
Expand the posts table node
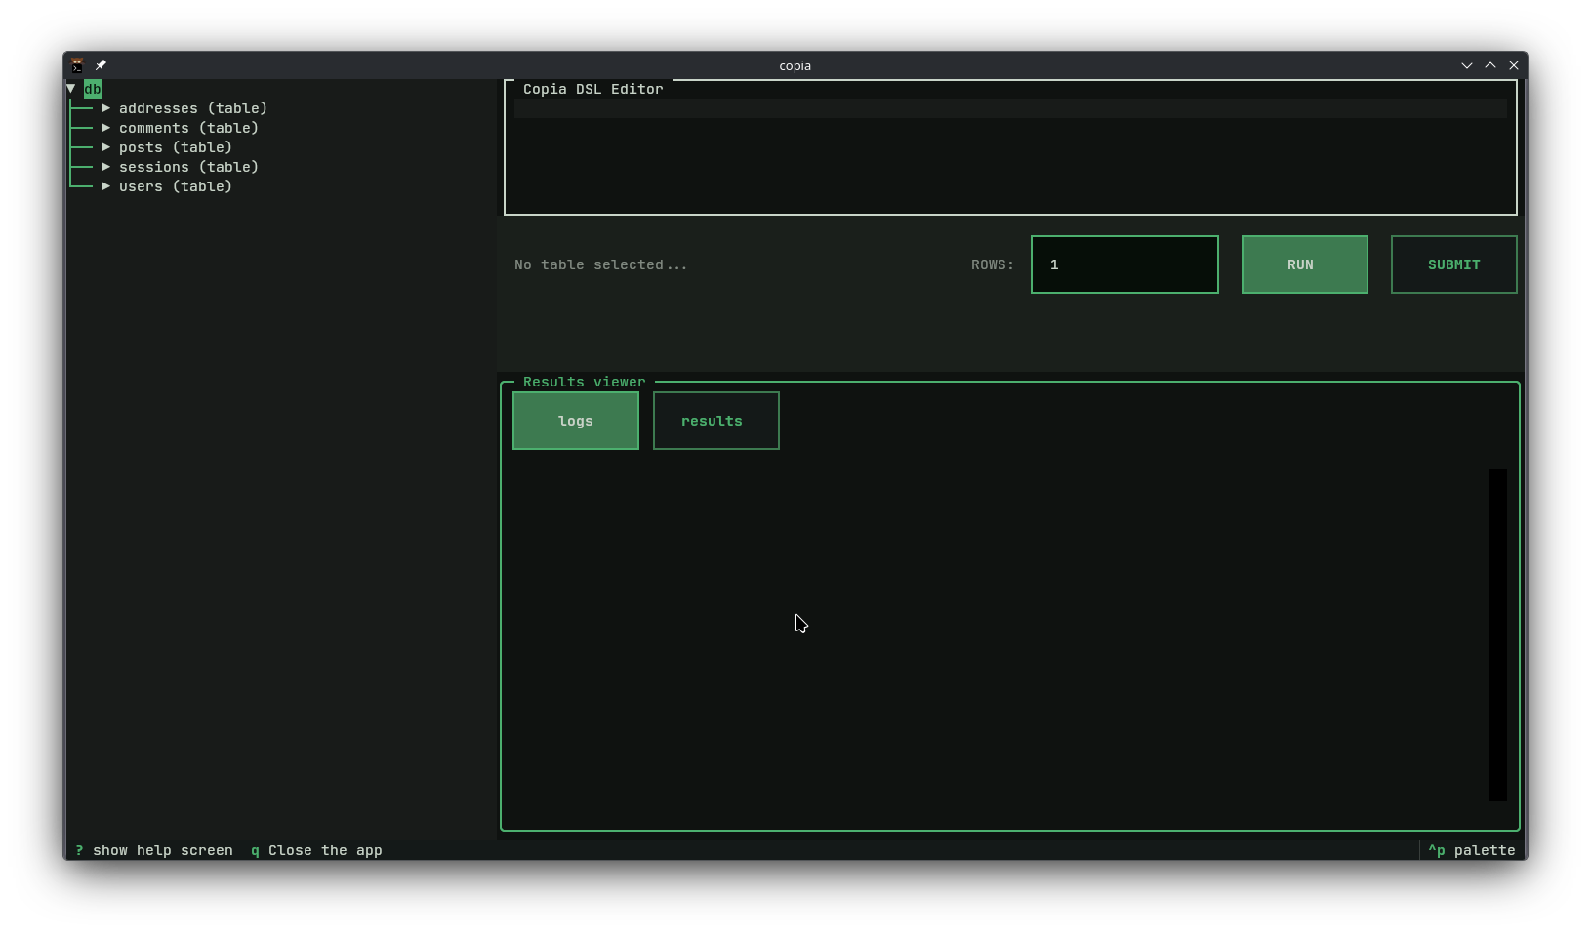[x=105, y=147]
